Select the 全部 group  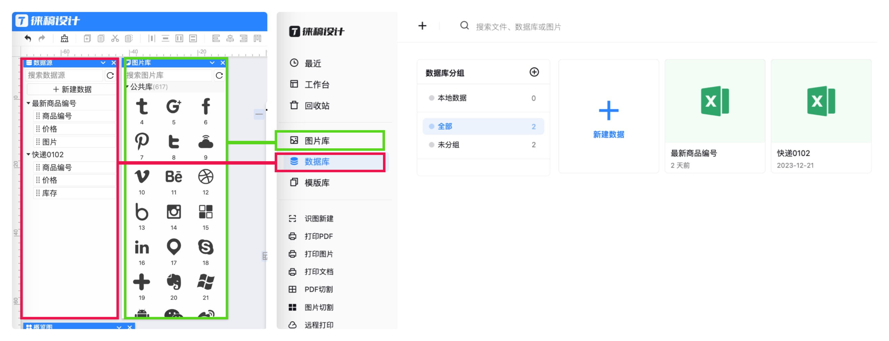tap(483, 126)
